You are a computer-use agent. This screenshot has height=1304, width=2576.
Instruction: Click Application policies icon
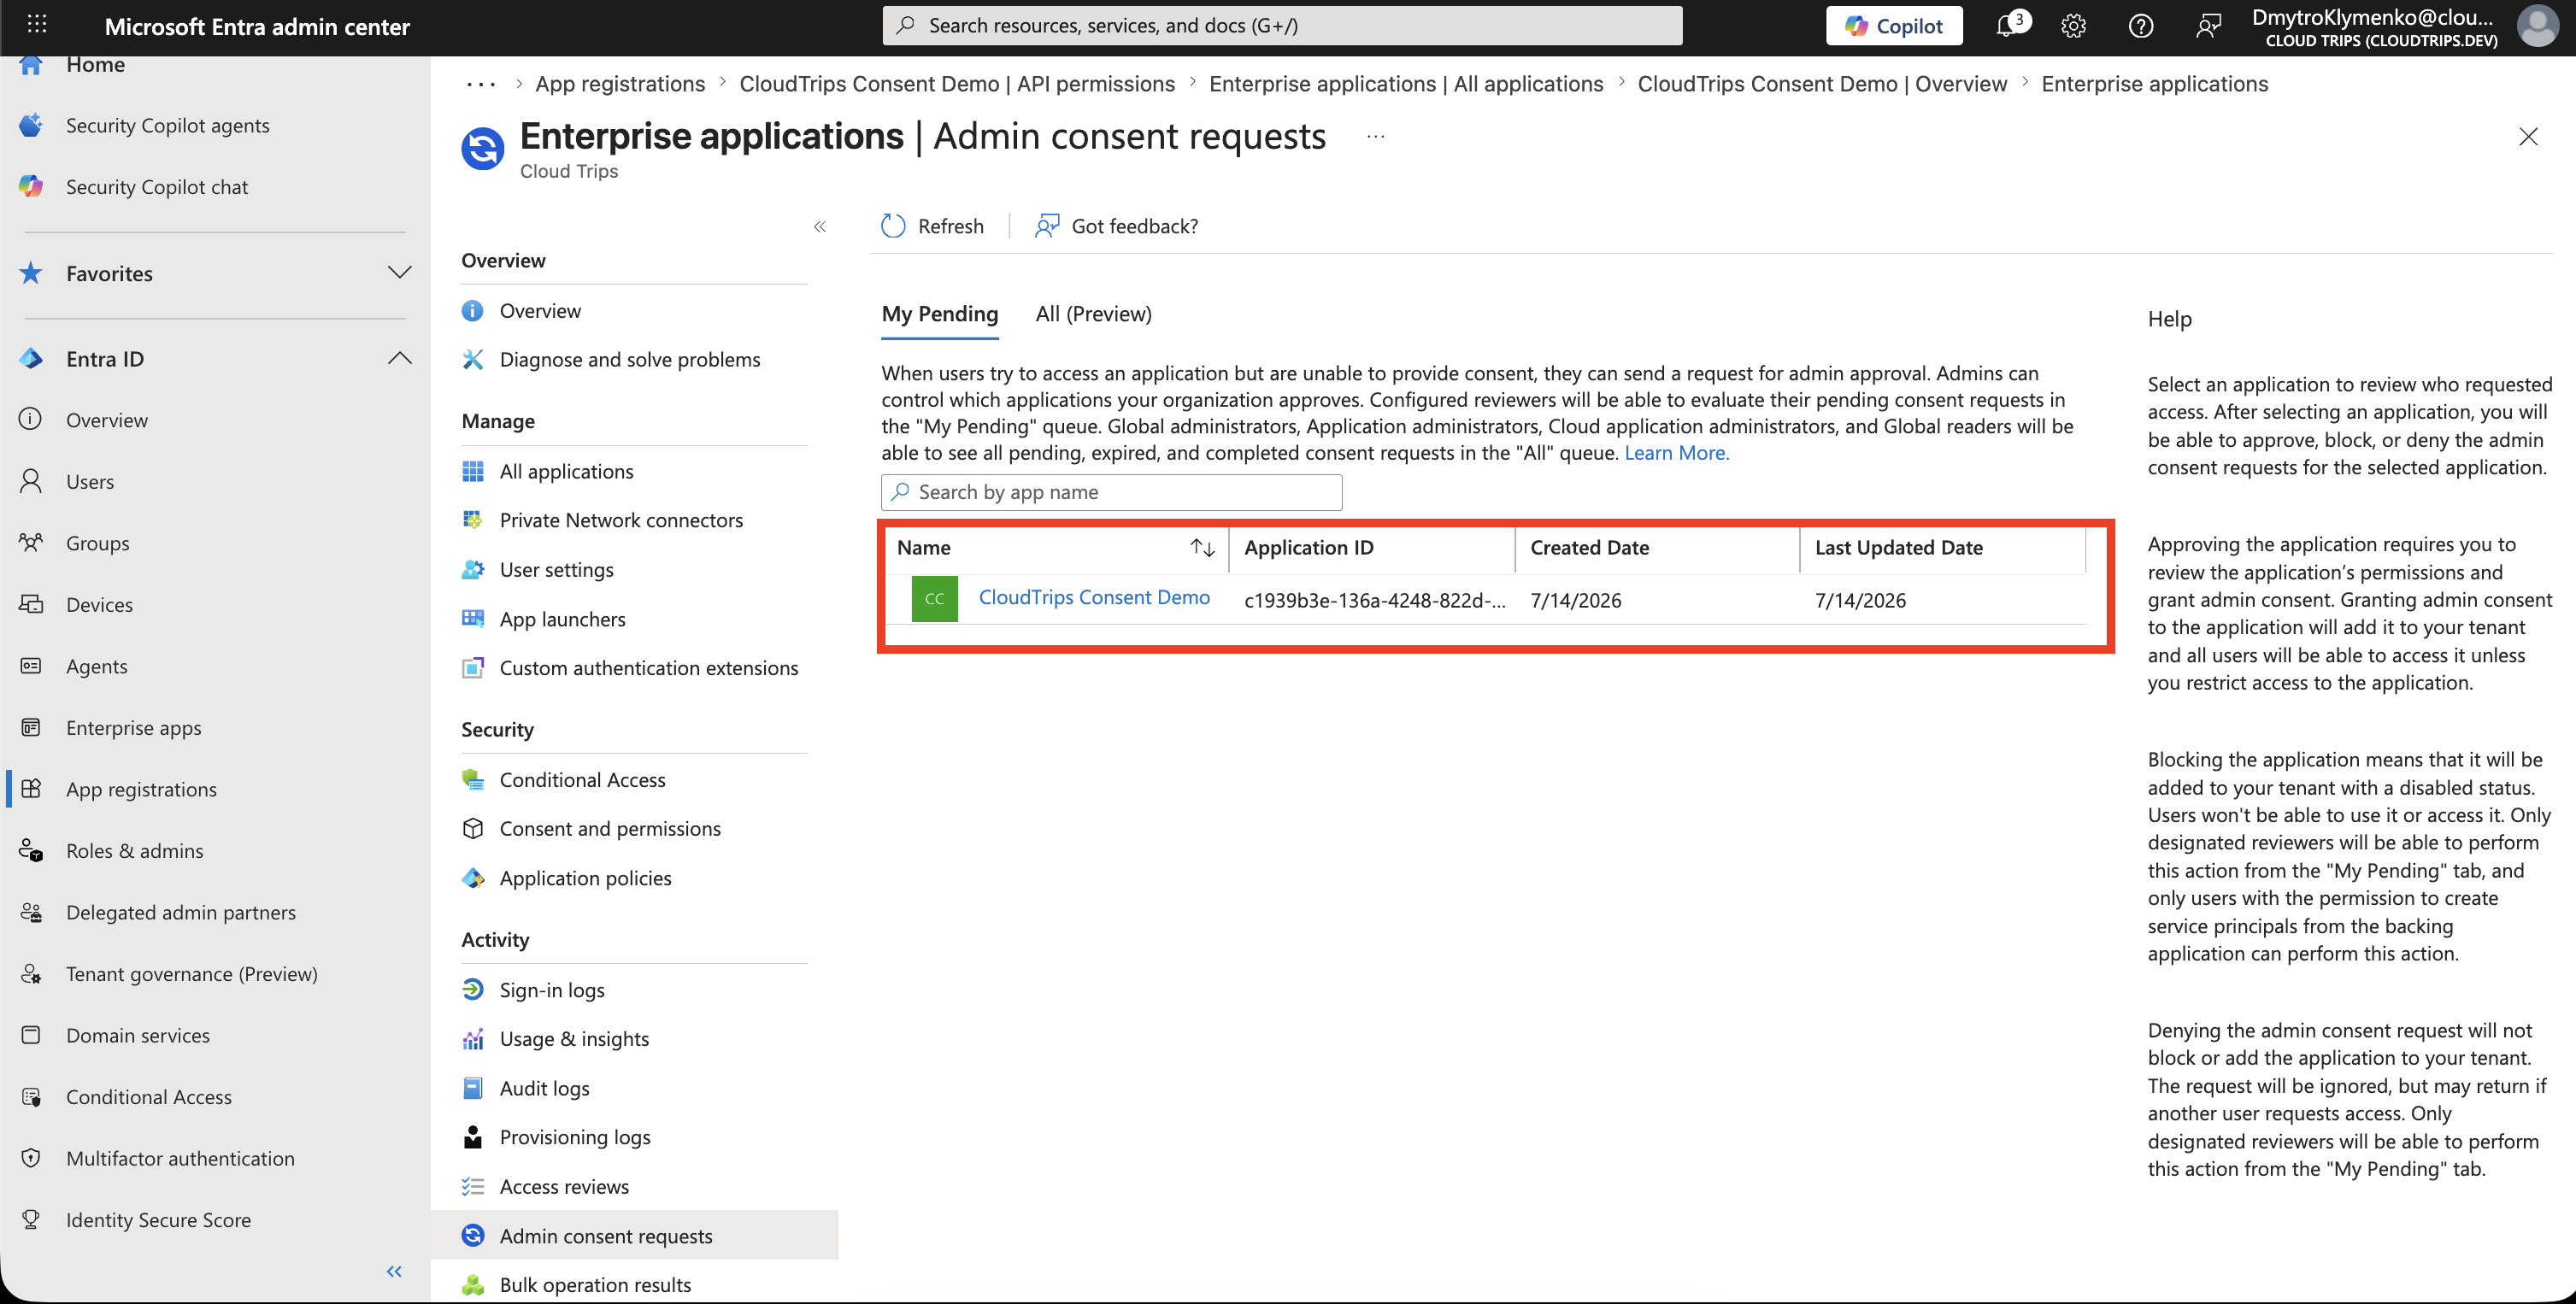(x=473, y=878)
